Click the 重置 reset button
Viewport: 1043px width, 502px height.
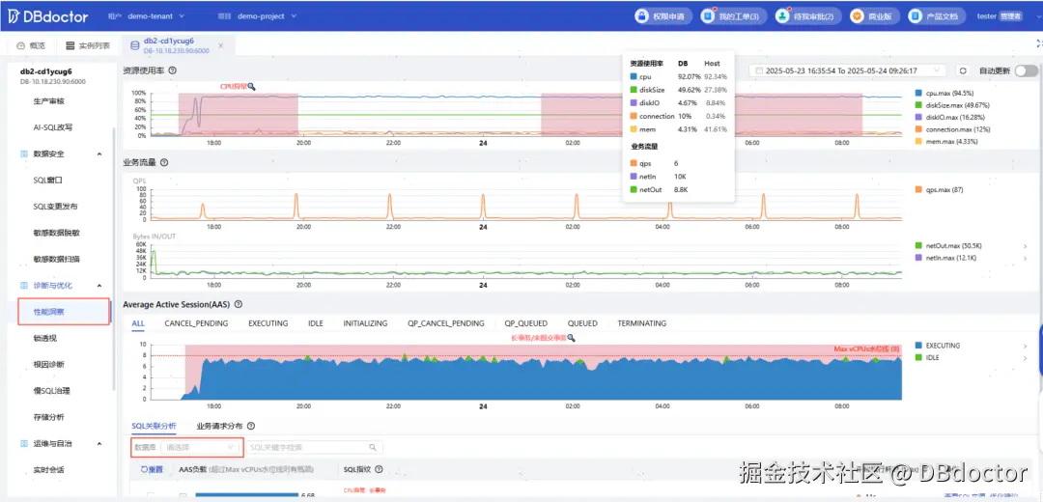tap(152, 469)
